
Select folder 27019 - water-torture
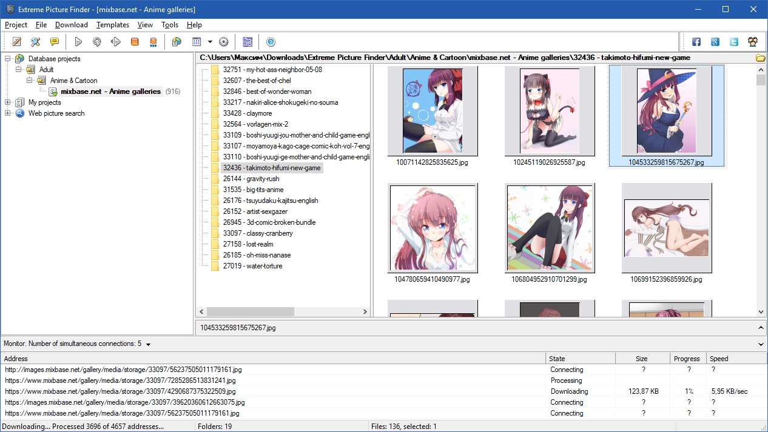click(x=252, y=266)
